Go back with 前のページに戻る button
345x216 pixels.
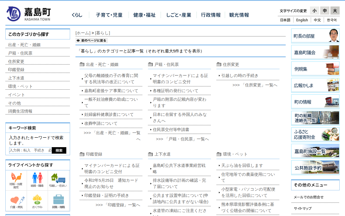92,40
